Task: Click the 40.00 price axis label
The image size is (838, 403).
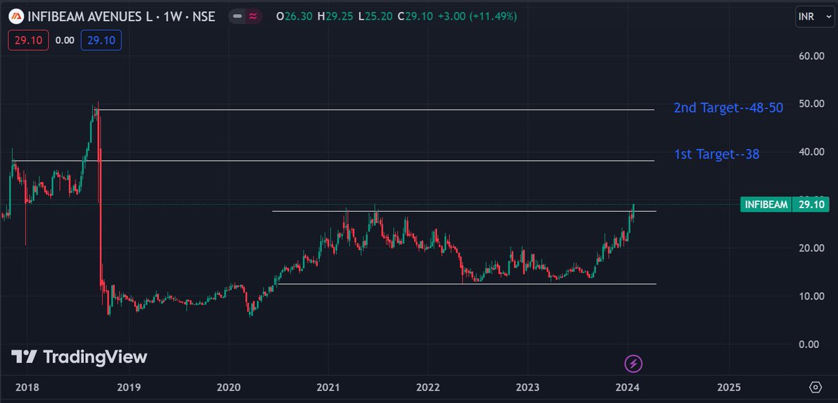Action: pyautogui.click(x=812, y=152)
